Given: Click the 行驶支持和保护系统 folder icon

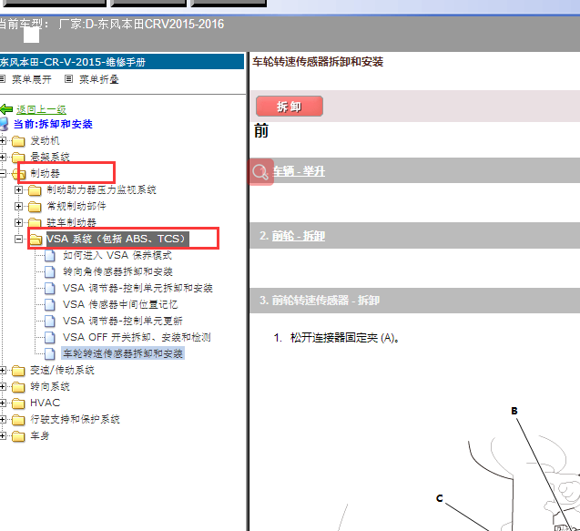Looking at the screenshot, I should [18, 420].
